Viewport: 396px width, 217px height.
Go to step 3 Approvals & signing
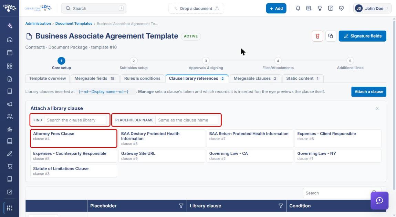tap(206, 63)
